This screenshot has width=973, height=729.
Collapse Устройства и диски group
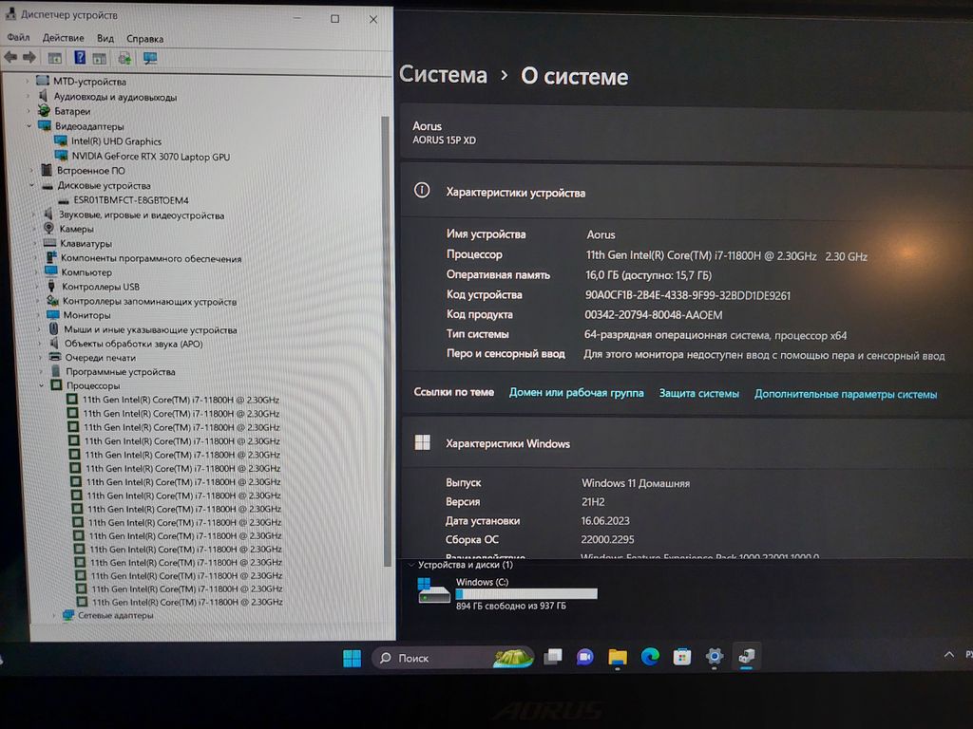[411, 565]
